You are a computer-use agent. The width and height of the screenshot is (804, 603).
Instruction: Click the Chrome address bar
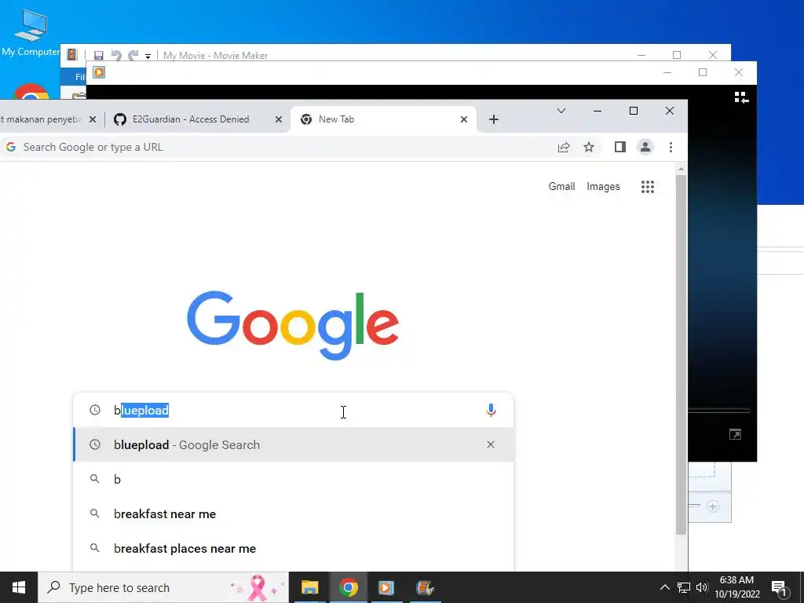tap(277, 147)
